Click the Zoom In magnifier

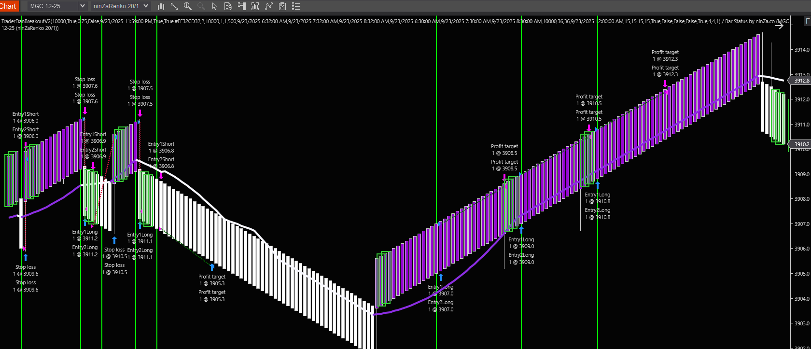tap(188, 6)
